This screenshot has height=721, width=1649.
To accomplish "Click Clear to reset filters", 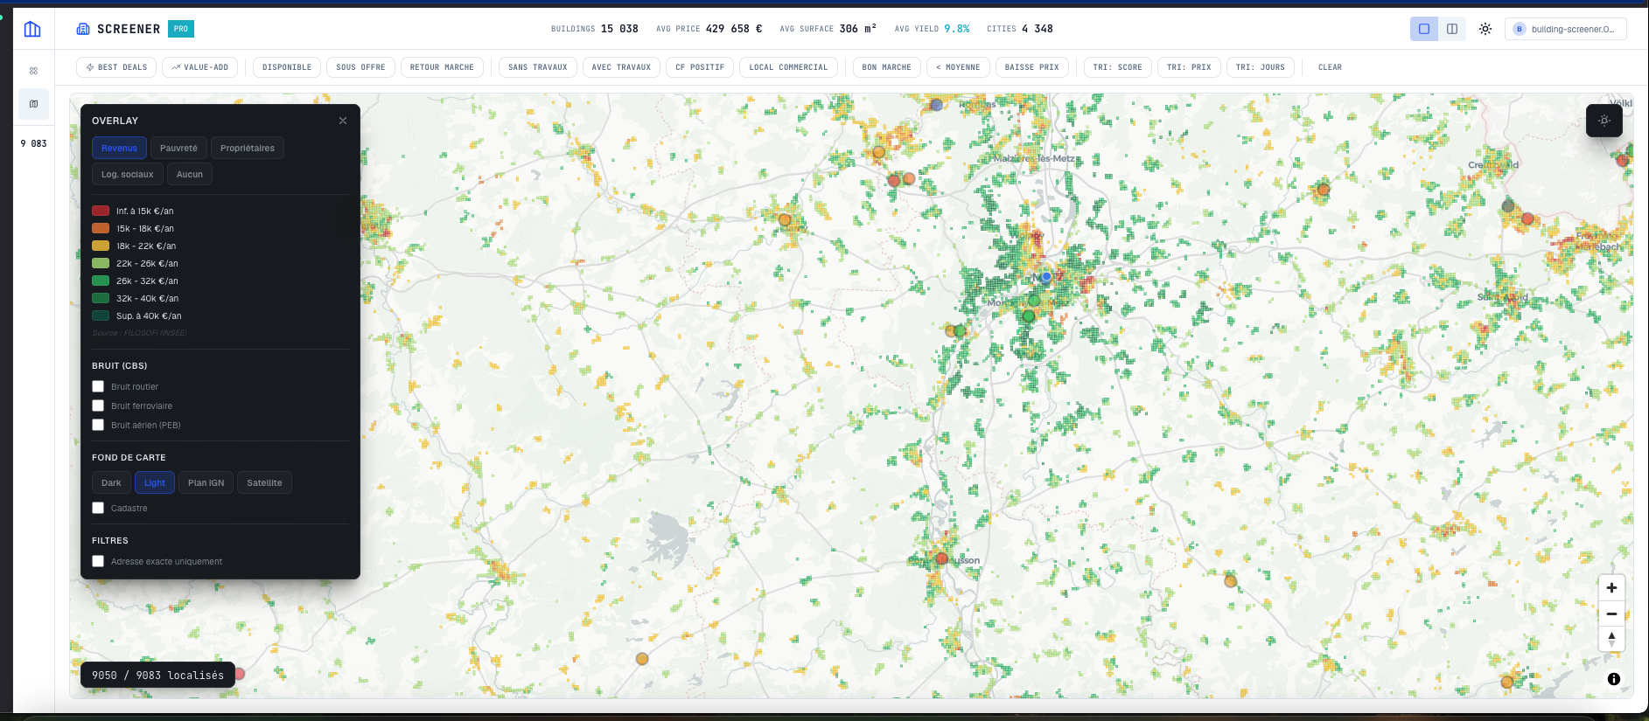I will click(1330, 67).
